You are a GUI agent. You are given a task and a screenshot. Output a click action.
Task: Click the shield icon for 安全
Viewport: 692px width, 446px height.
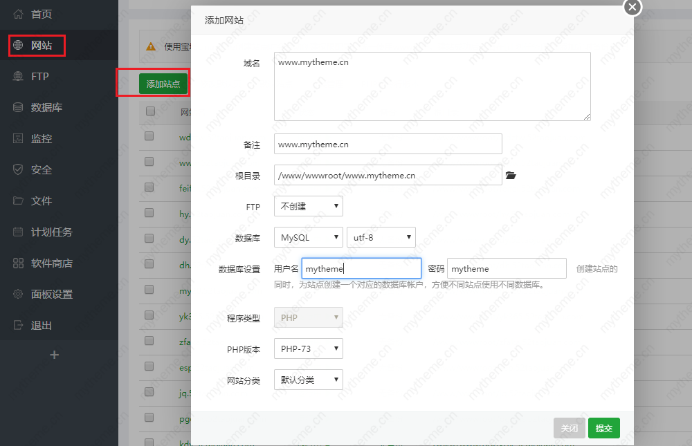(19, 169)
